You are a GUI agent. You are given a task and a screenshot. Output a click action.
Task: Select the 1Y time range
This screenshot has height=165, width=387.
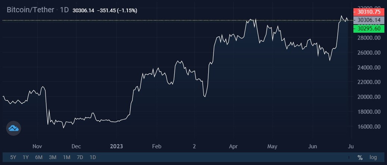26,157
